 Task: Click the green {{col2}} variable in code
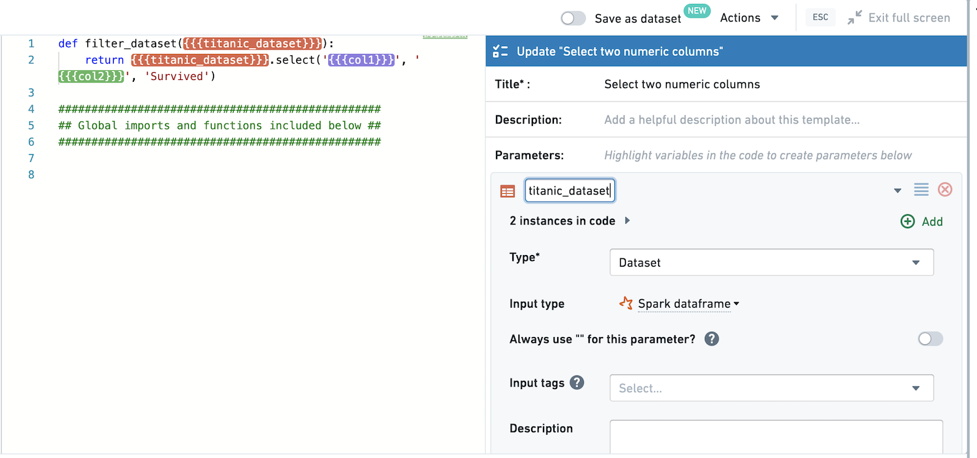[91, 76]
